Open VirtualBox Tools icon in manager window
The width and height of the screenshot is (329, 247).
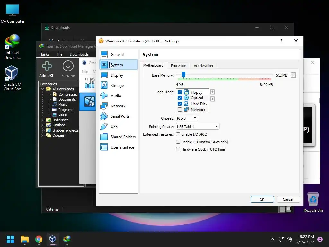90,83
